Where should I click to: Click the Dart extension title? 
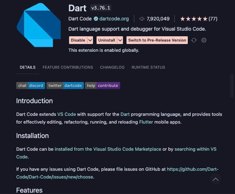[x=77, y=8]
